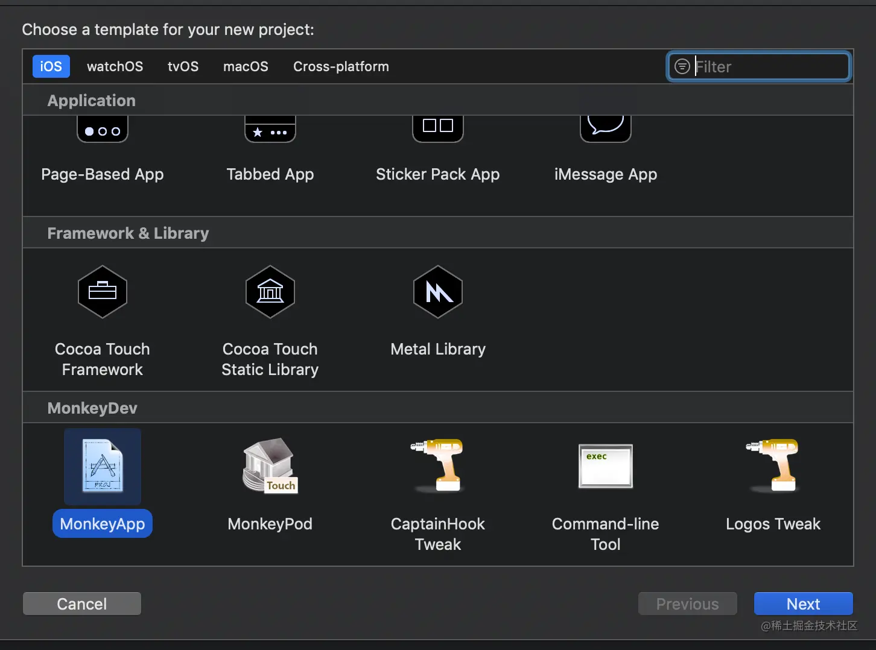Click the Cocoa Touch Static Library label
Screen dimensions: 876x650
point(270,359)
